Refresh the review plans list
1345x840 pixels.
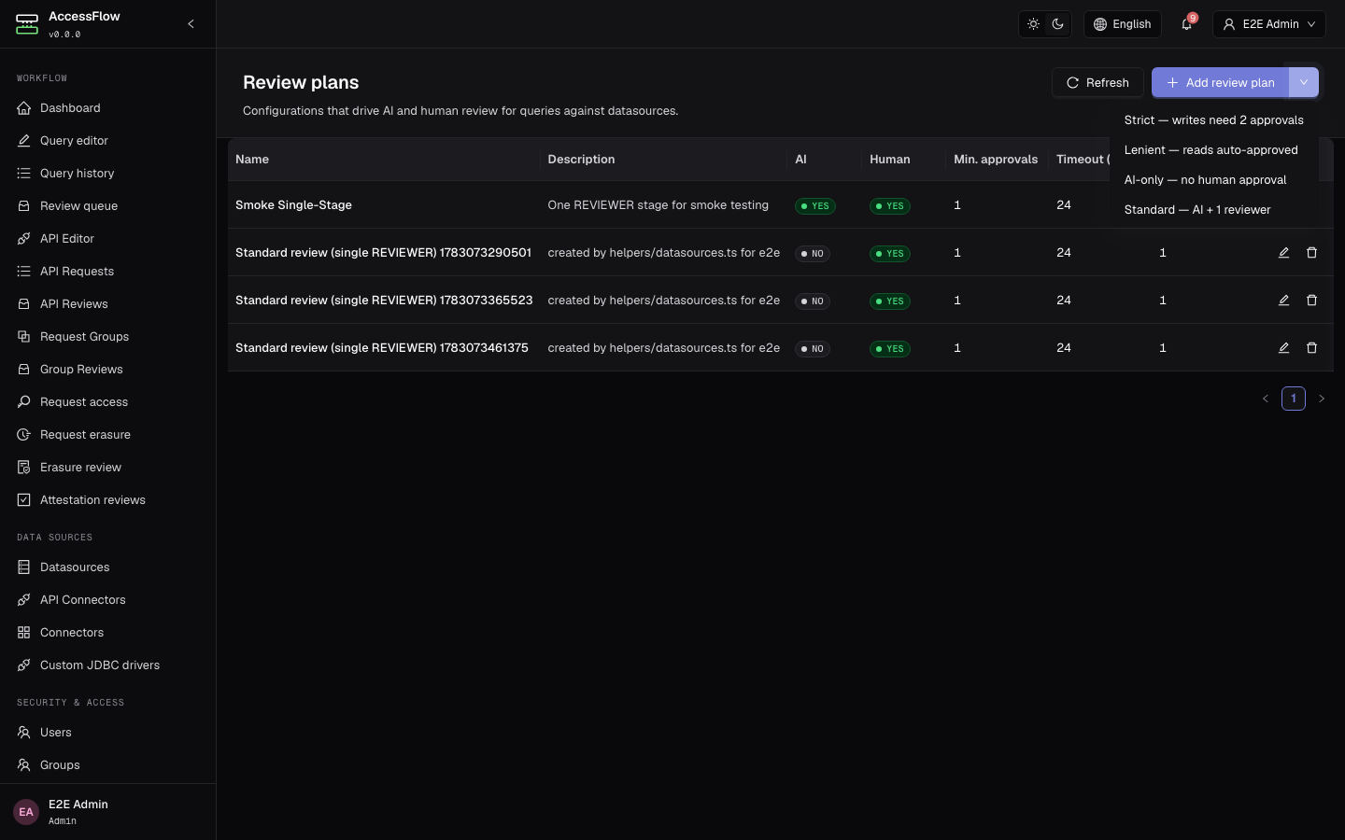1097,83
